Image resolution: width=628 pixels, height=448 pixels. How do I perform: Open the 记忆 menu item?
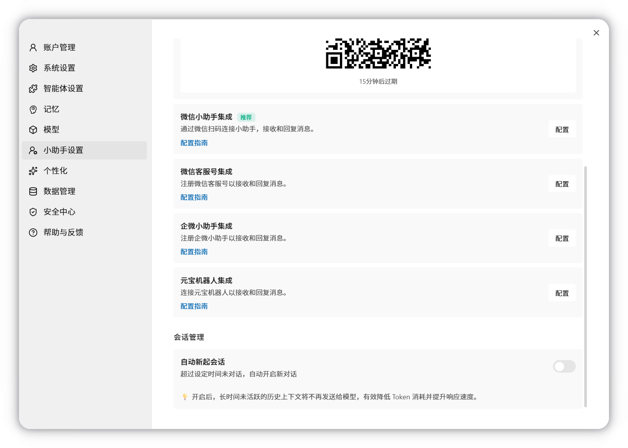(84, 109)
